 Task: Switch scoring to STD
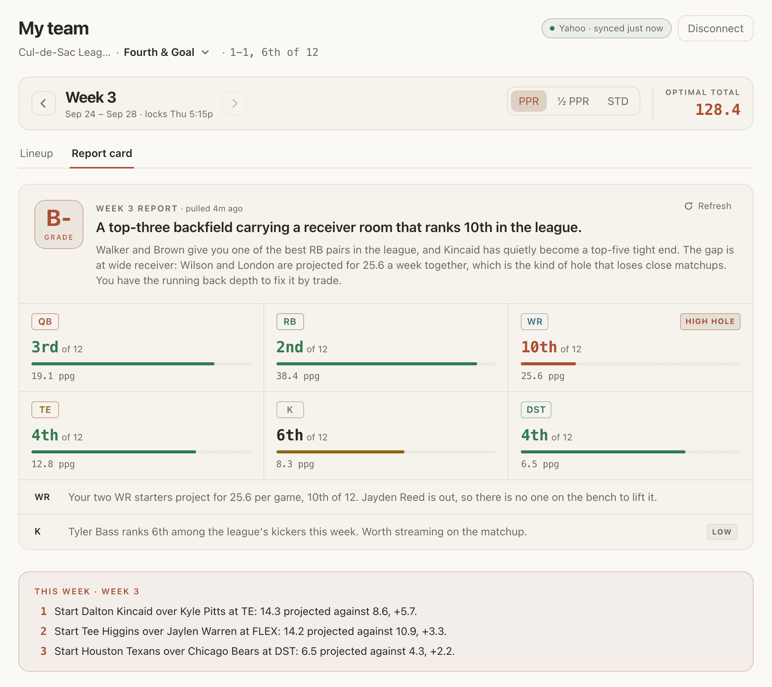(x=618, y=101)
